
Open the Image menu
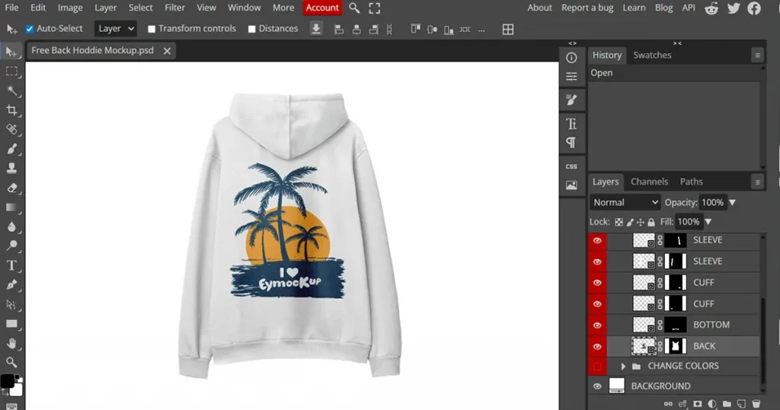70,8
